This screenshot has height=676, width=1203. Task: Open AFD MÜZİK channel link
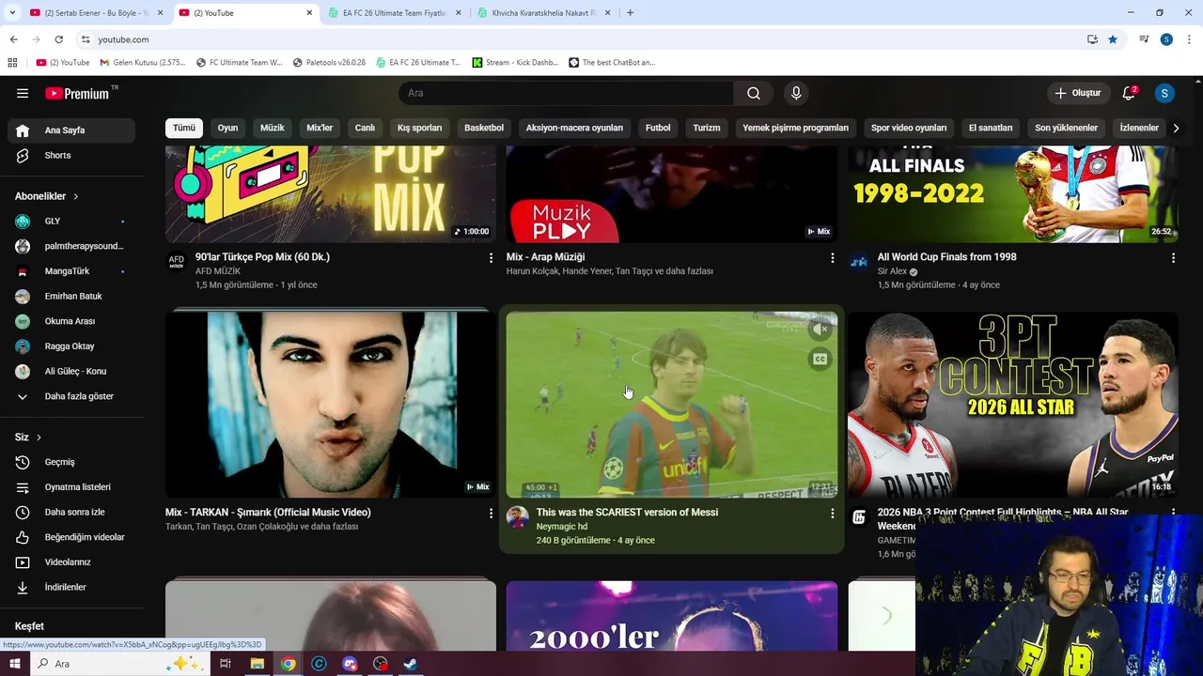pos(218,271)
